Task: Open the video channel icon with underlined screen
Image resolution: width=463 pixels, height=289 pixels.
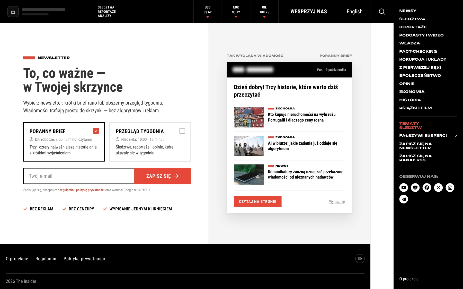Action: click(415, 188)
